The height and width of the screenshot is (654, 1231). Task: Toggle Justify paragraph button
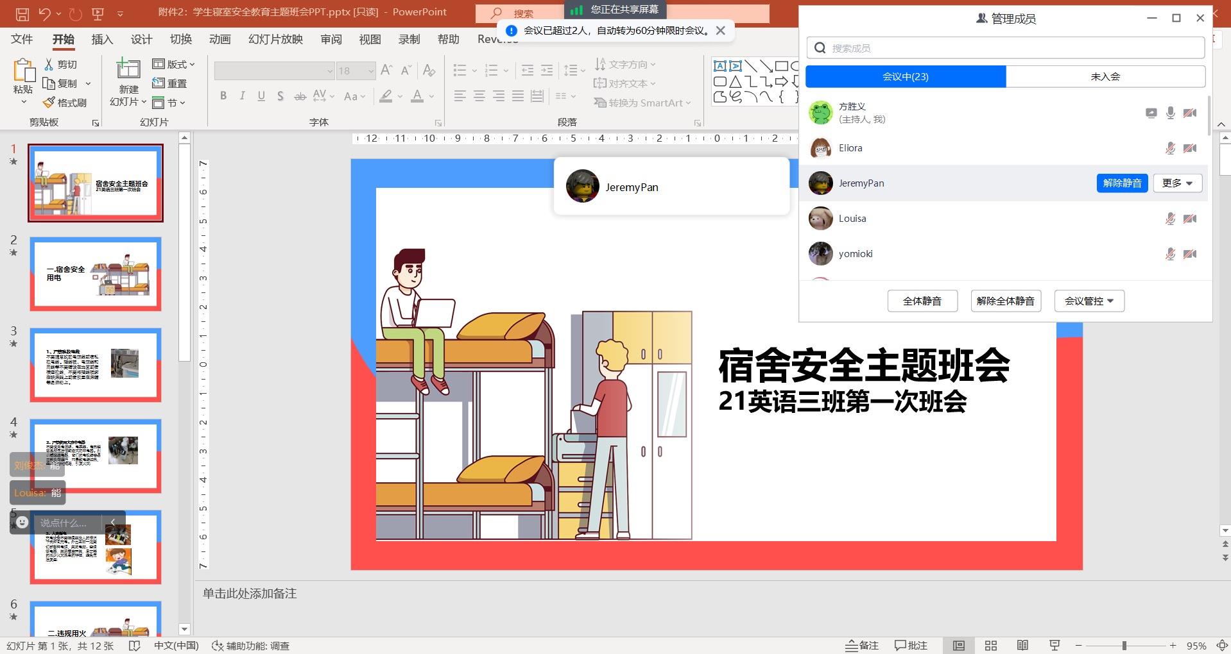[517, 96]
